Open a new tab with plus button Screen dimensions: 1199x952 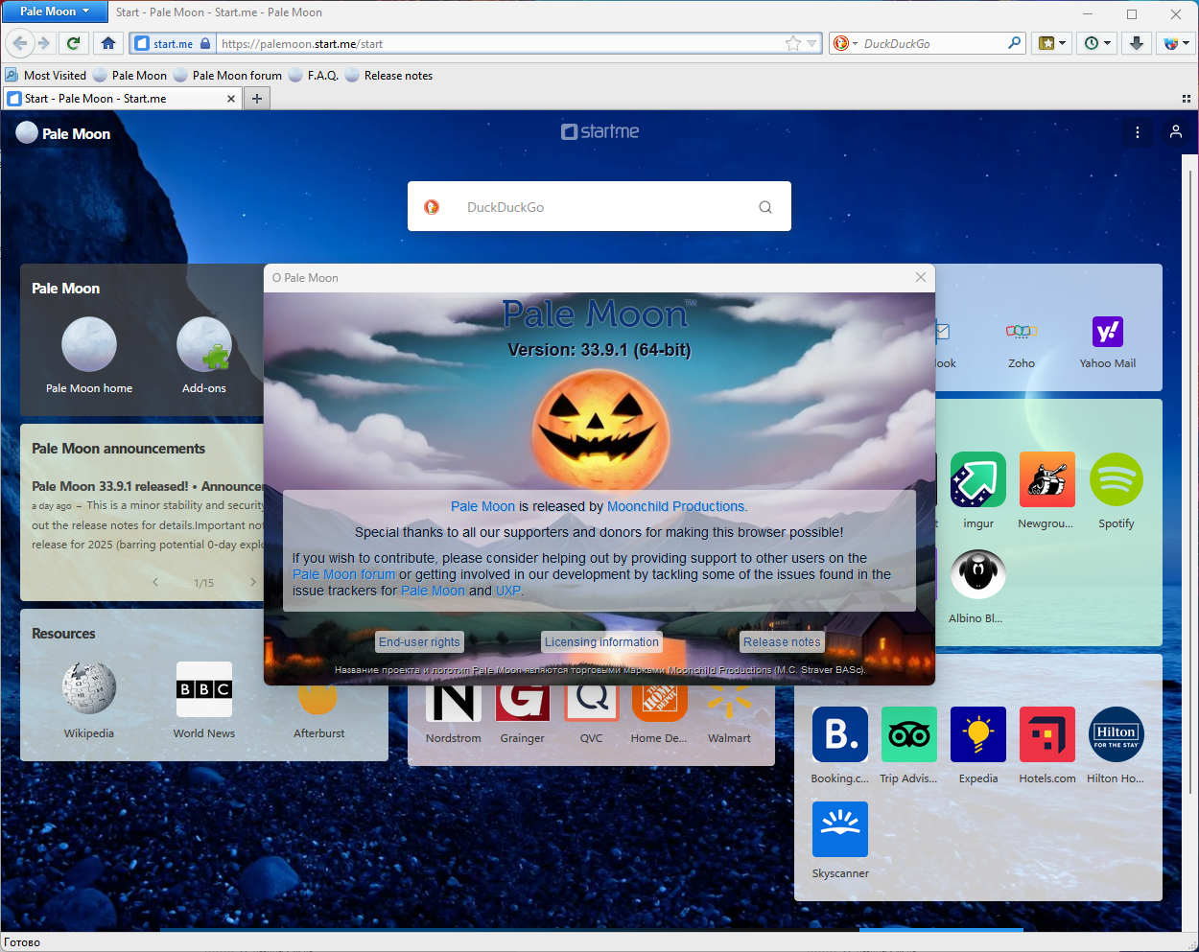pyautogui.click(x=256, y=99)
